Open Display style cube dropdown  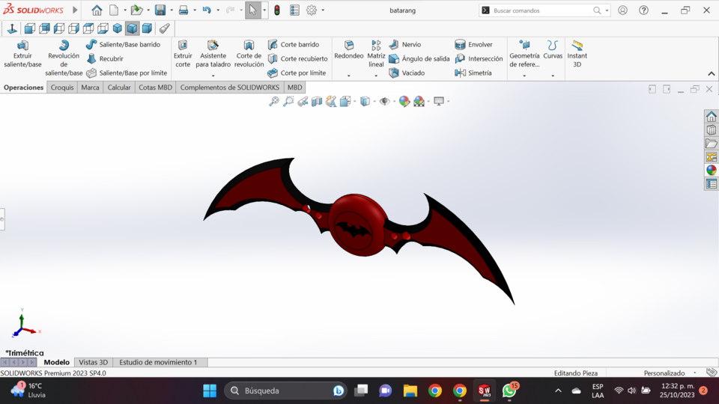[374, 101]
